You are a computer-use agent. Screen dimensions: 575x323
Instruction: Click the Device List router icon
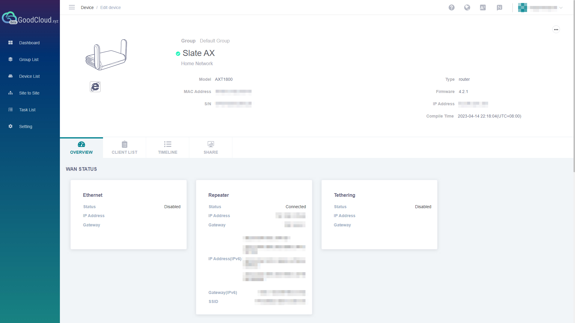(10, 76)
